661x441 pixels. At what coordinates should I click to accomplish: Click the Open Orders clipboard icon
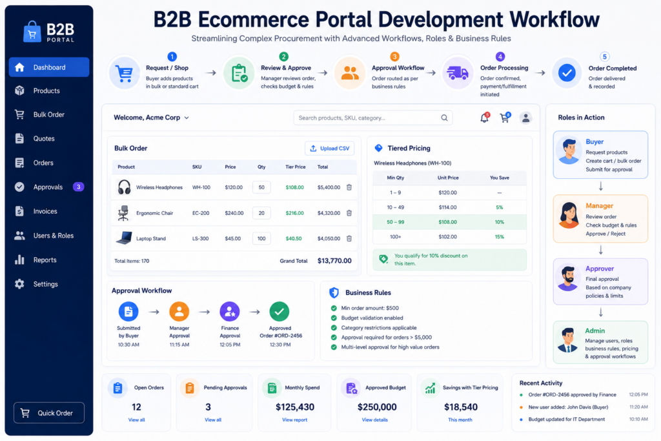click(x=117, y=388)
